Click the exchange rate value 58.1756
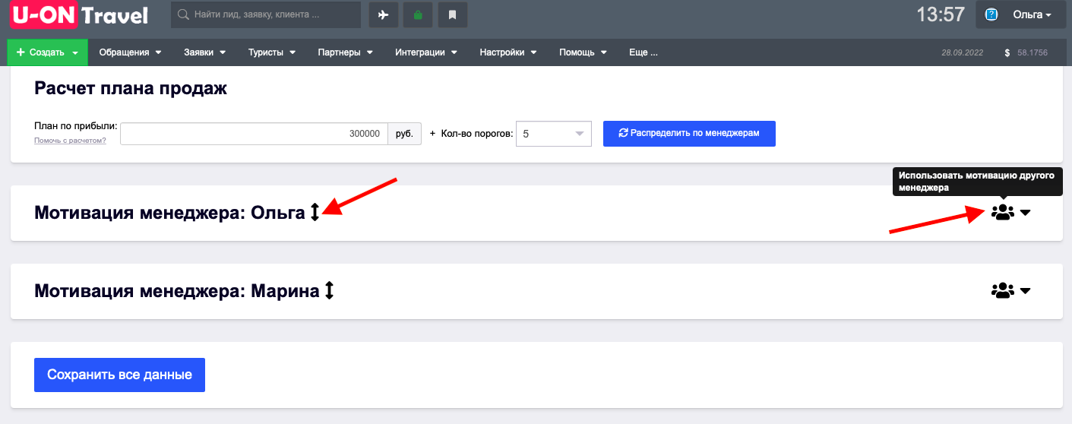Image resolution: width=1072 pixels, height=424 pixels. coord(1032,53)
